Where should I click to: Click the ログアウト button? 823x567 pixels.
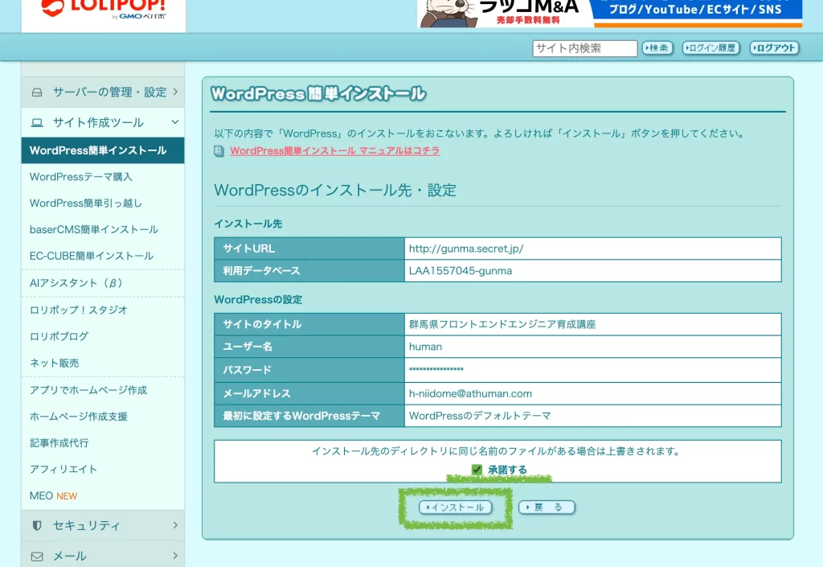click(774, 48)
